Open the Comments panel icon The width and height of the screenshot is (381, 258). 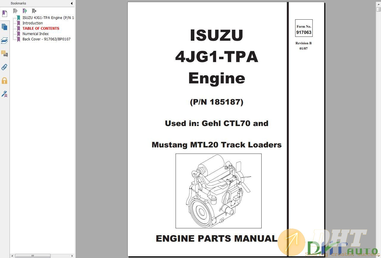(4, 54)
